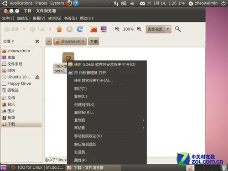Click the path bar left scroll arrow

[x=49, y=41]
